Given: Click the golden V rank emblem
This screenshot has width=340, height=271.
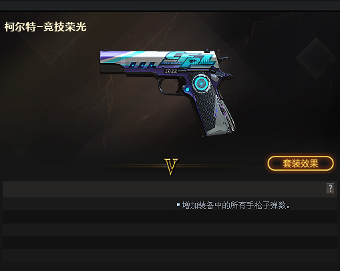Looking at the screenshot, I should point(171,167).
